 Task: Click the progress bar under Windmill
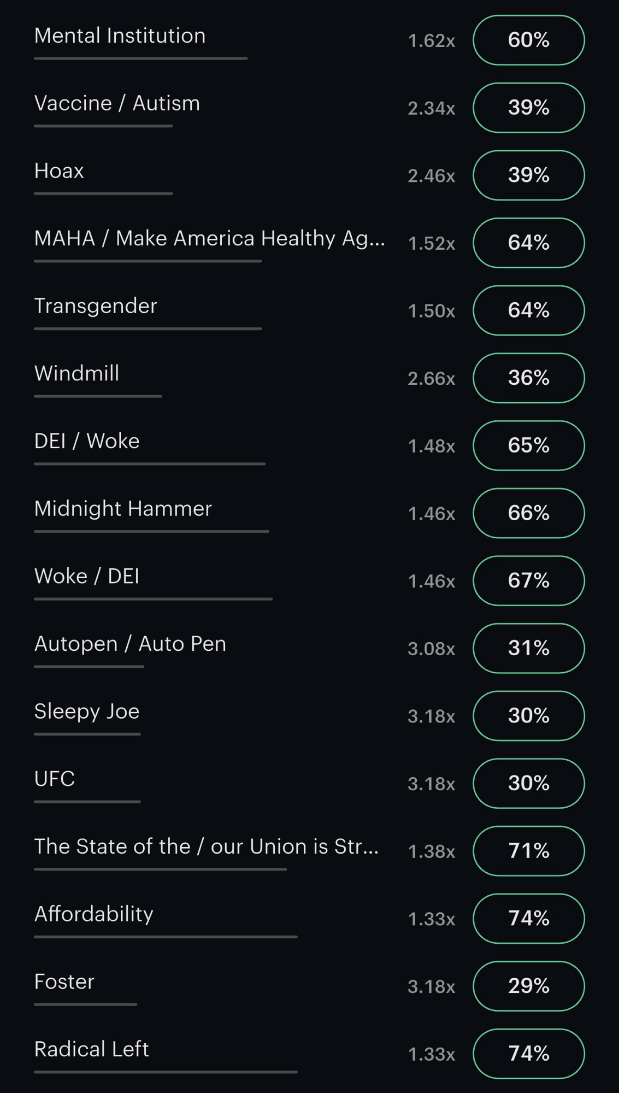pos(98,396)
